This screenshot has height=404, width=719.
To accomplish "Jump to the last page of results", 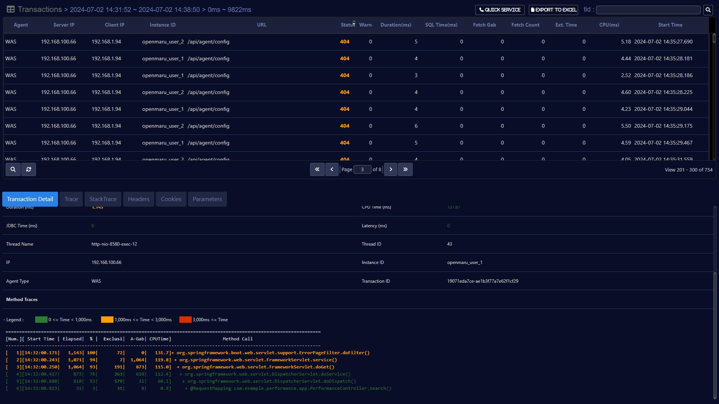I will click(405, 170).
